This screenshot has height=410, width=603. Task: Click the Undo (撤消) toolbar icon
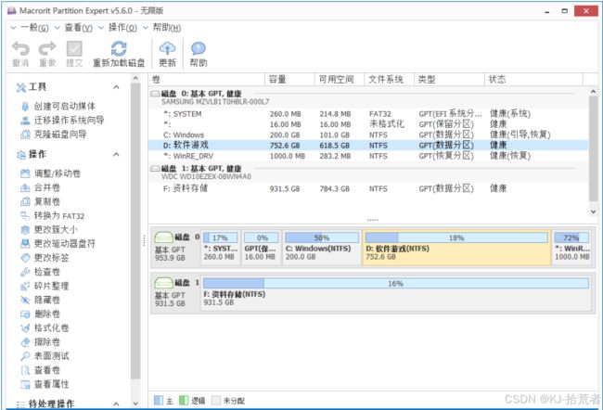(20, 49)
